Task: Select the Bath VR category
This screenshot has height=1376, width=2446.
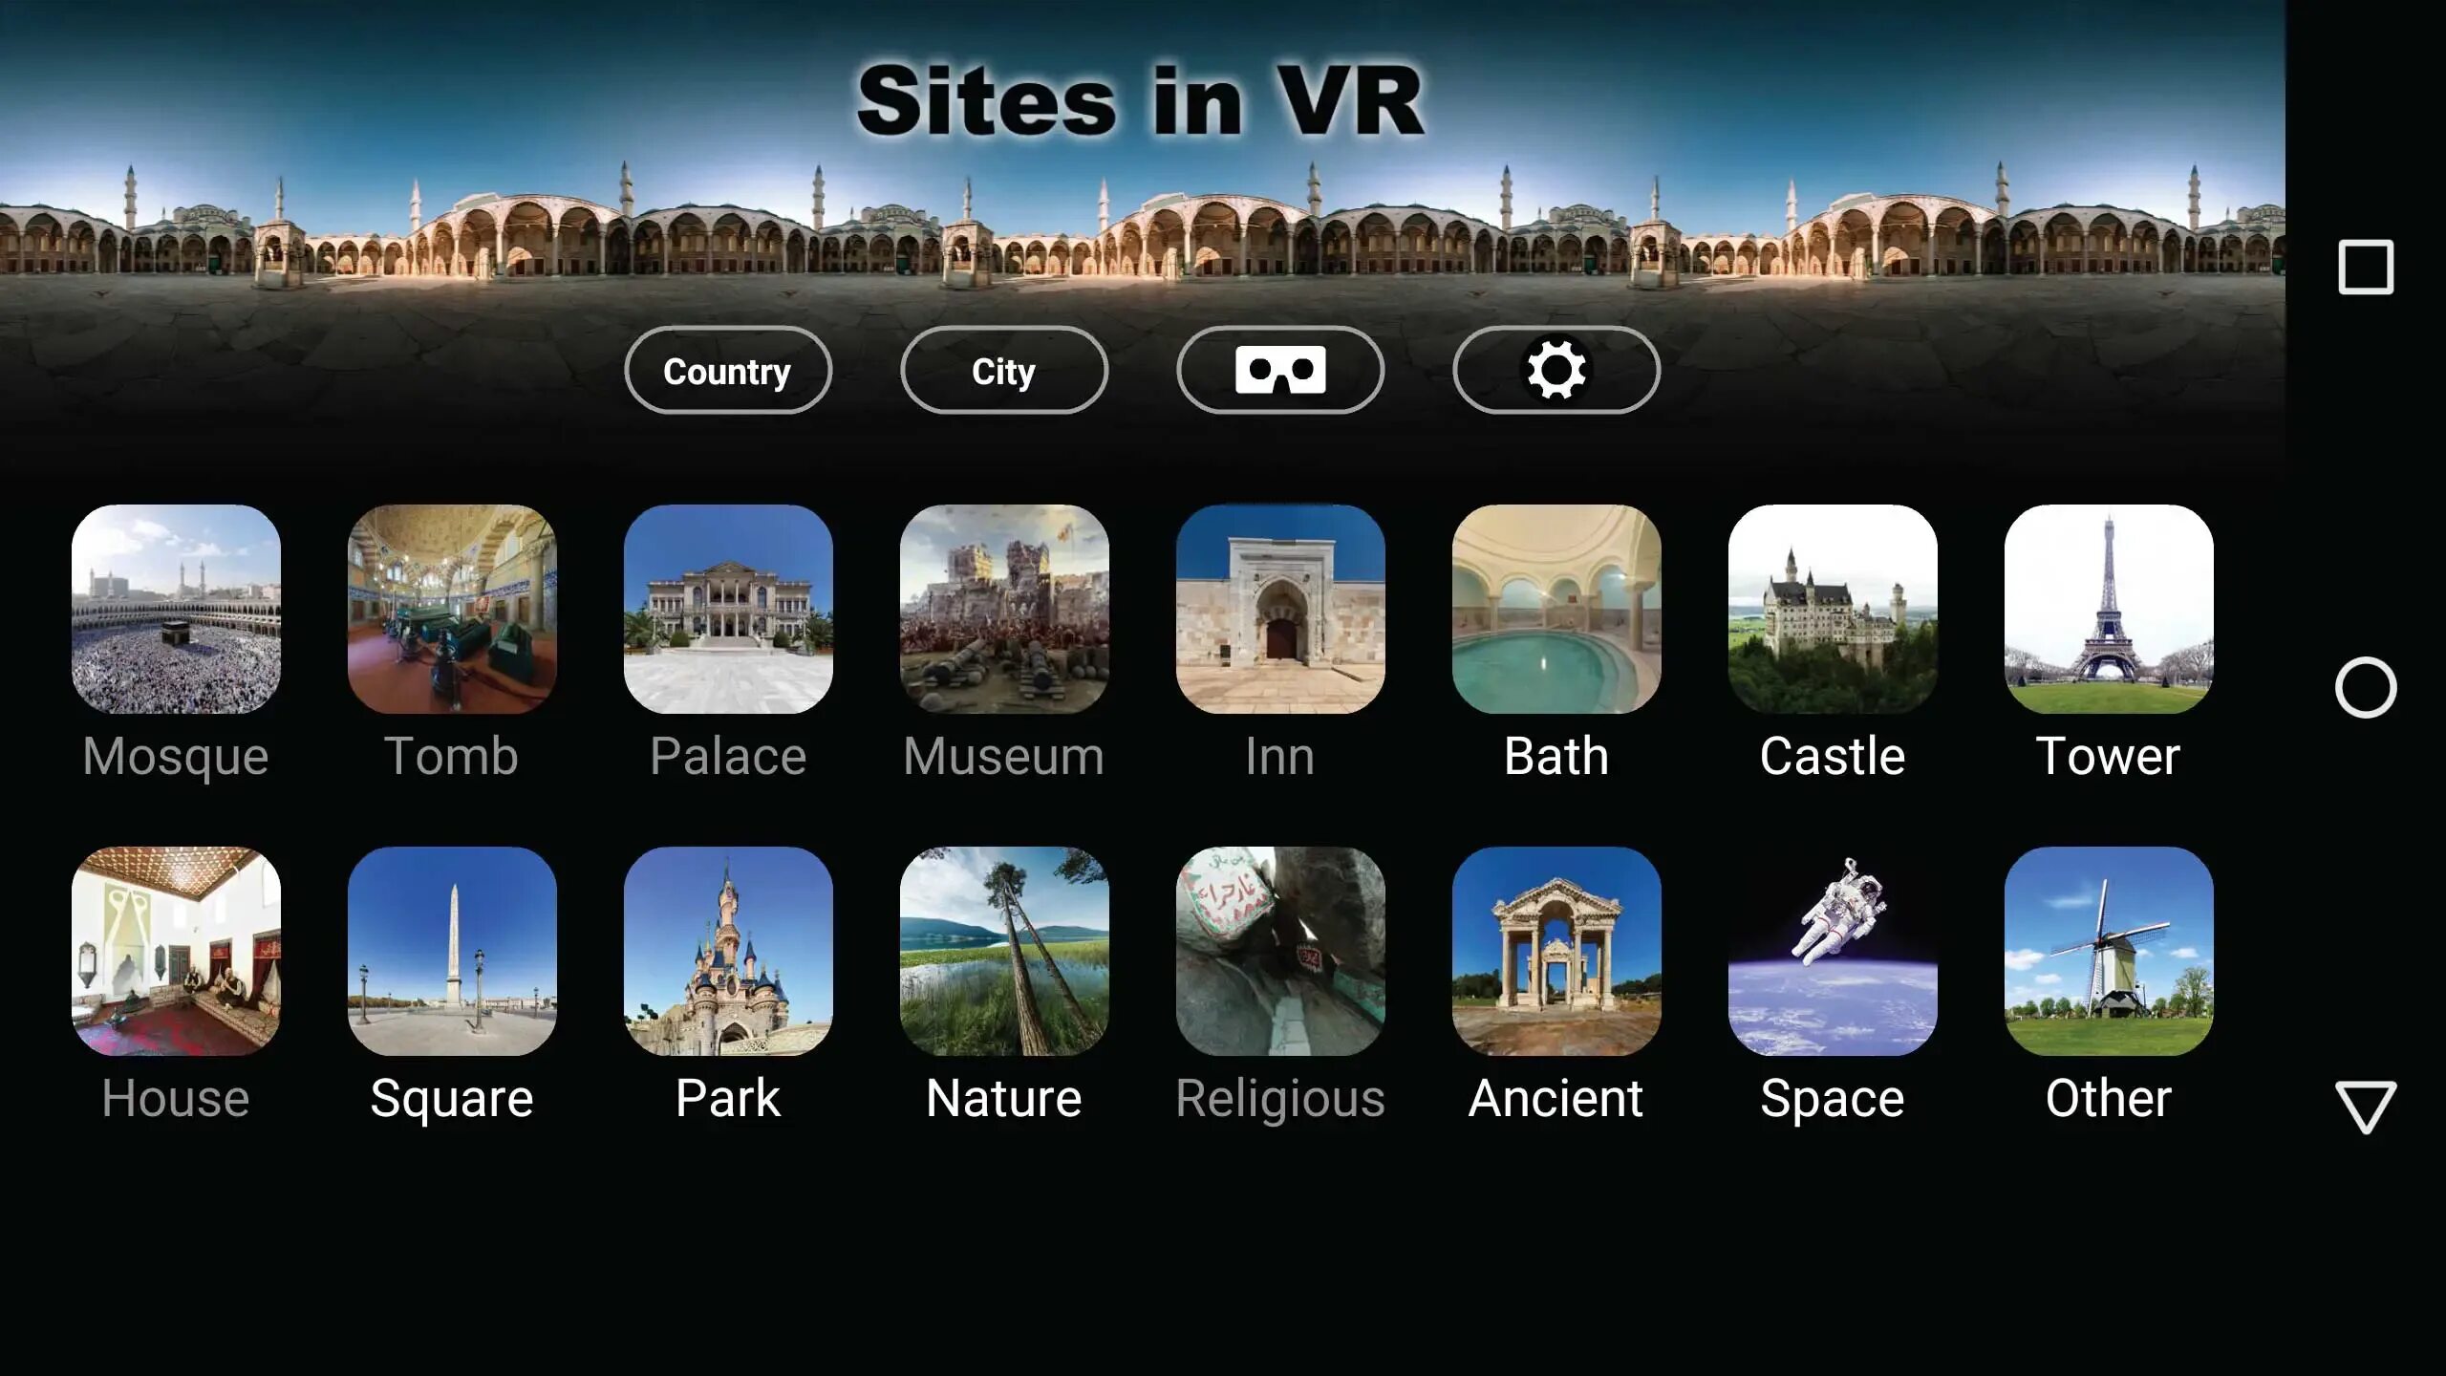Action: click(1556, 645)
